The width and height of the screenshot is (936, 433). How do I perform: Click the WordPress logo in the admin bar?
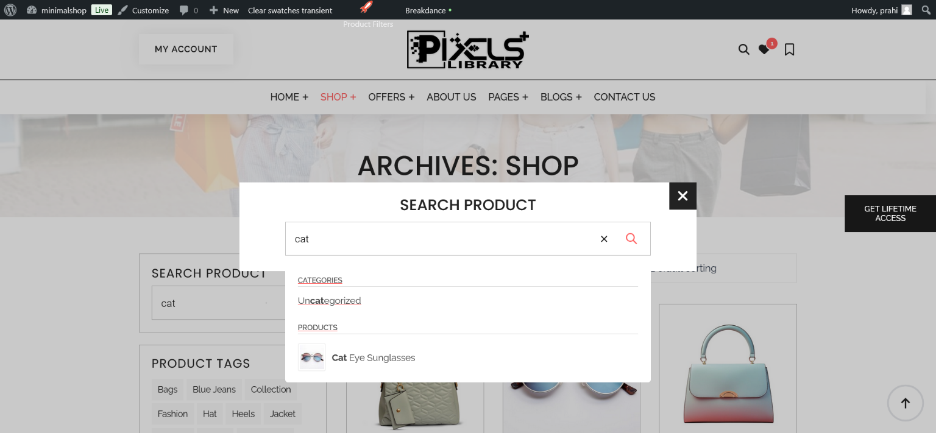pos(10,10)
